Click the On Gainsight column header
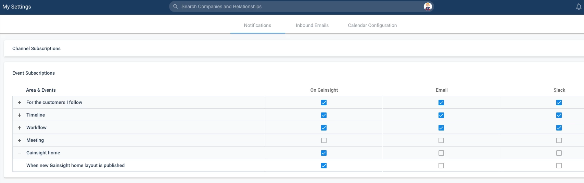The height and width of the screenshot is (183, 584). 324,90
